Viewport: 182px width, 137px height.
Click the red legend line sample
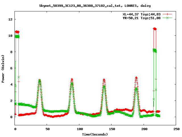pyautogui.click(x=167, y=14)
